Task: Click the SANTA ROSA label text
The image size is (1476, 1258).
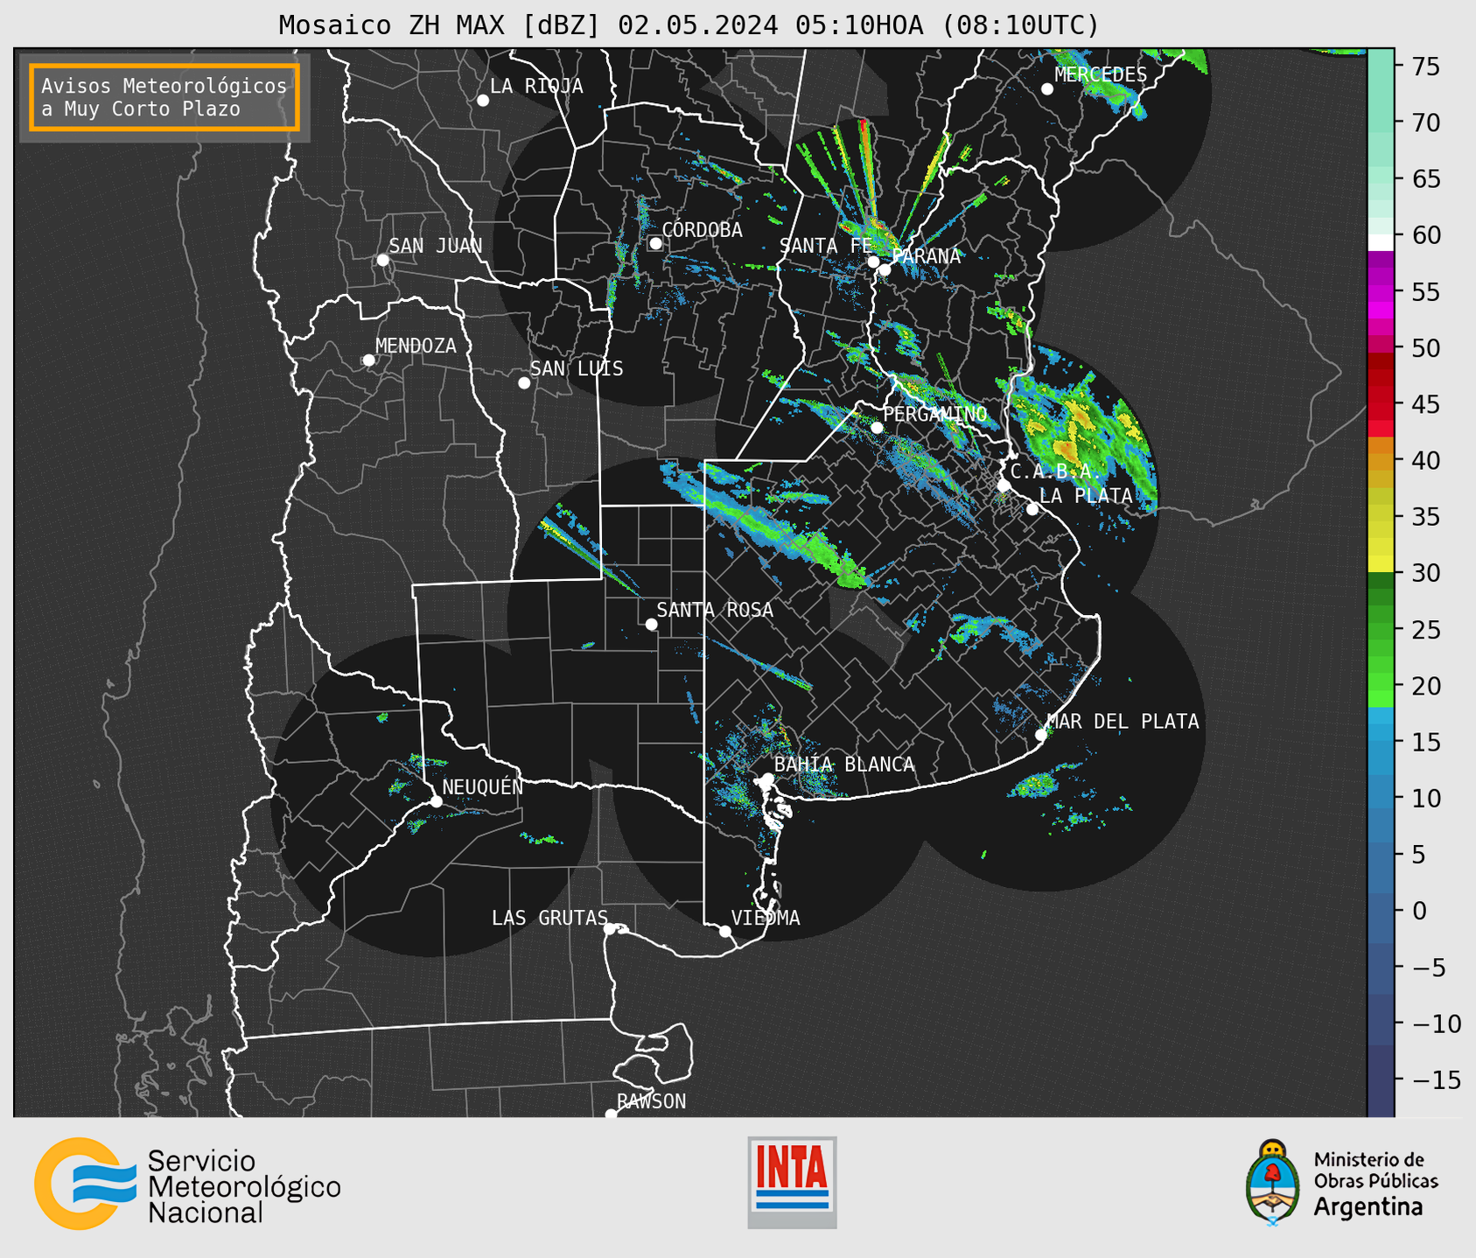Action: pos(715,611)
